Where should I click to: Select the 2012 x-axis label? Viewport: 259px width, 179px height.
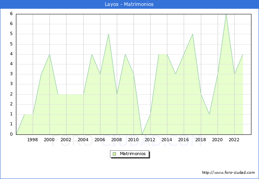pyautogui.click(x=150, y=140)
